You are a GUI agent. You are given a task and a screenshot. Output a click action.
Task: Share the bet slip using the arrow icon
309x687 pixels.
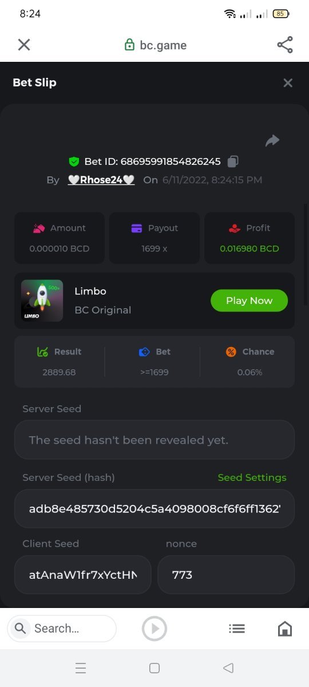click(272, 141)
